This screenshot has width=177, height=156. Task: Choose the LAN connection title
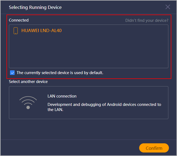pyautogui.click(x=62, y=96)
